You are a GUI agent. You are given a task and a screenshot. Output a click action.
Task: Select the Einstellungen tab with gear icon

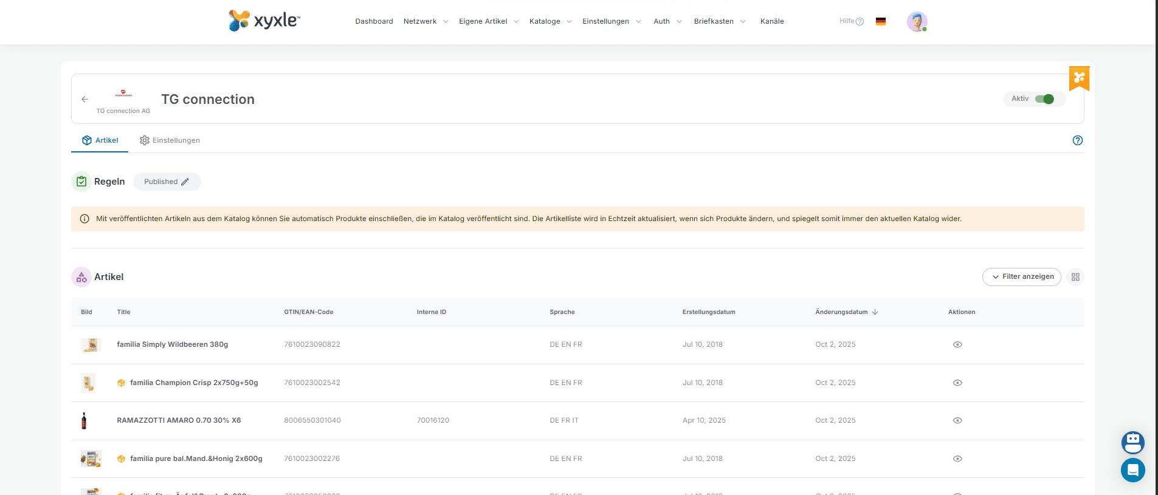[170, 140]
